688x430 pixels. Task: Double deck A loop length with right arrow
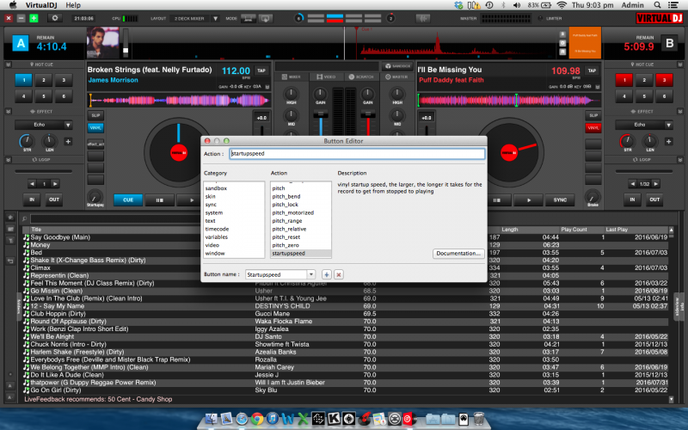55,184
